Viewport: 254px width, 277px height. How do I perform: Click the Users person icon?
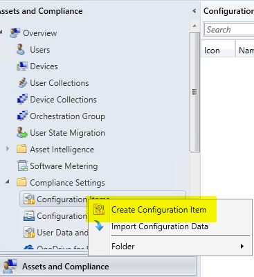click(x=21, y=50)
